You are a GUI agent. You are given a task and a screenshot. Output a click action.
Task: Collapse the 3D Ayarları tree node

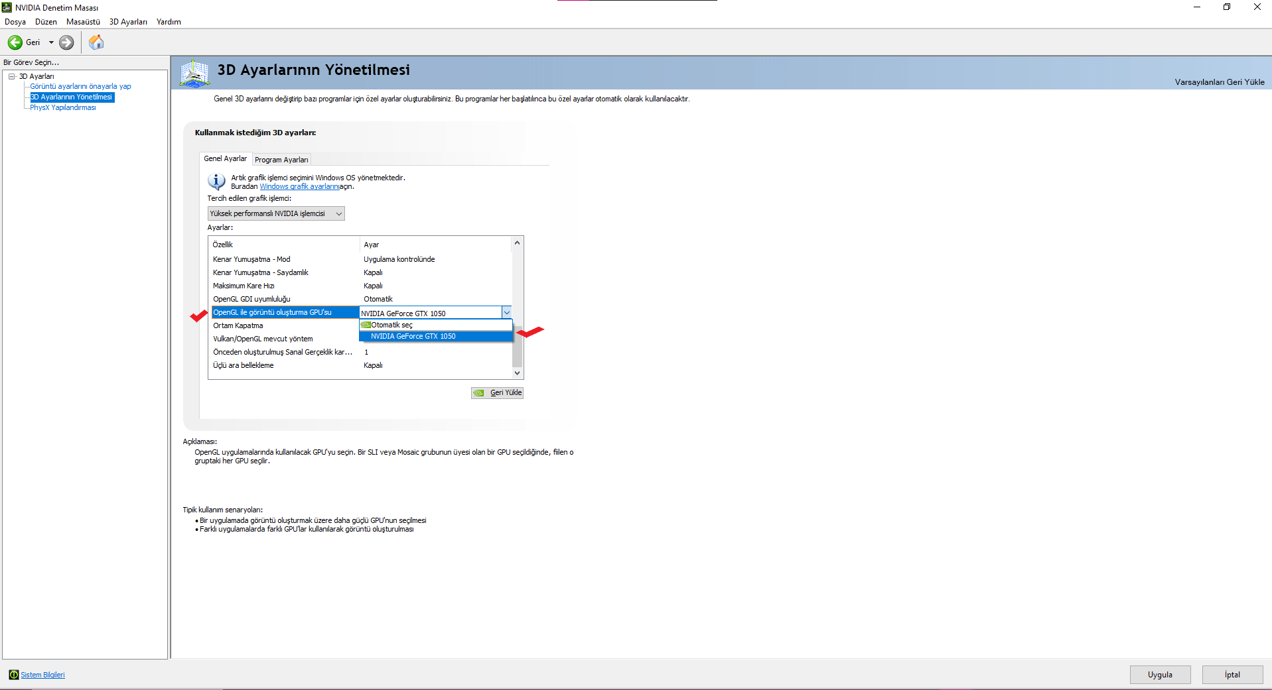[12, 76]
